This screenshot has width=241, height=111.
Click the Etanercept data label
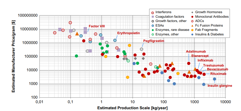coord(200,56)
